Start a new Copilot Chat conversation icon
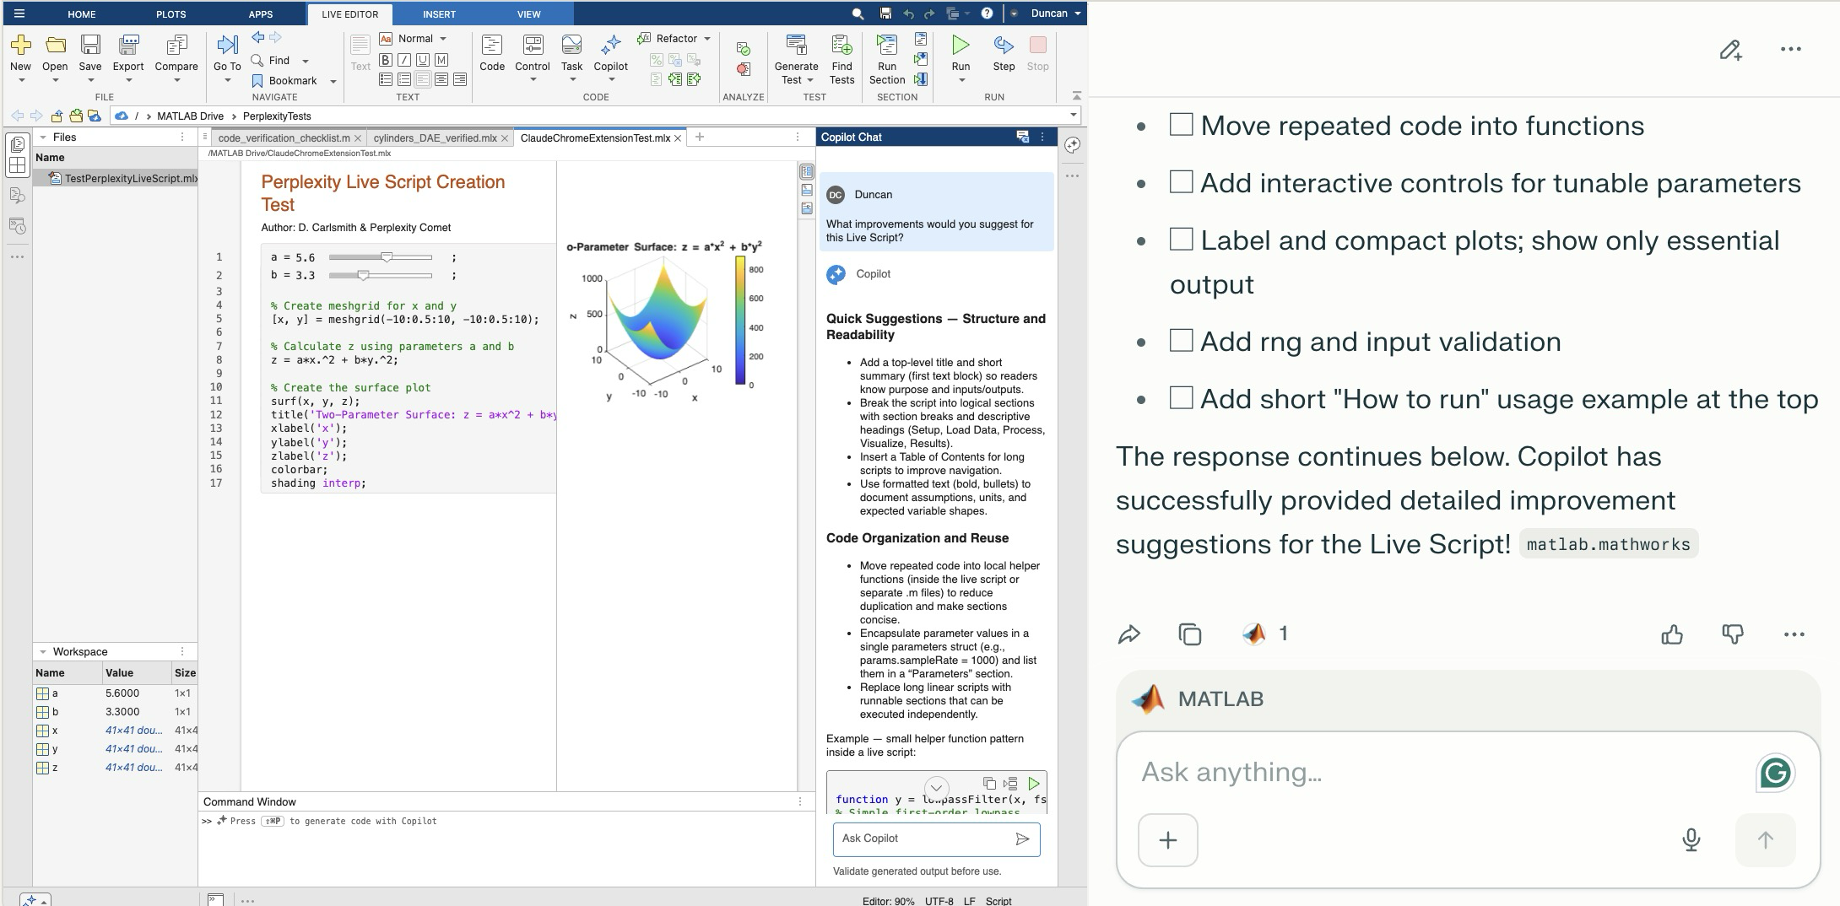The width and height of the screenshot is (1840, 906). coord(1022,137)
